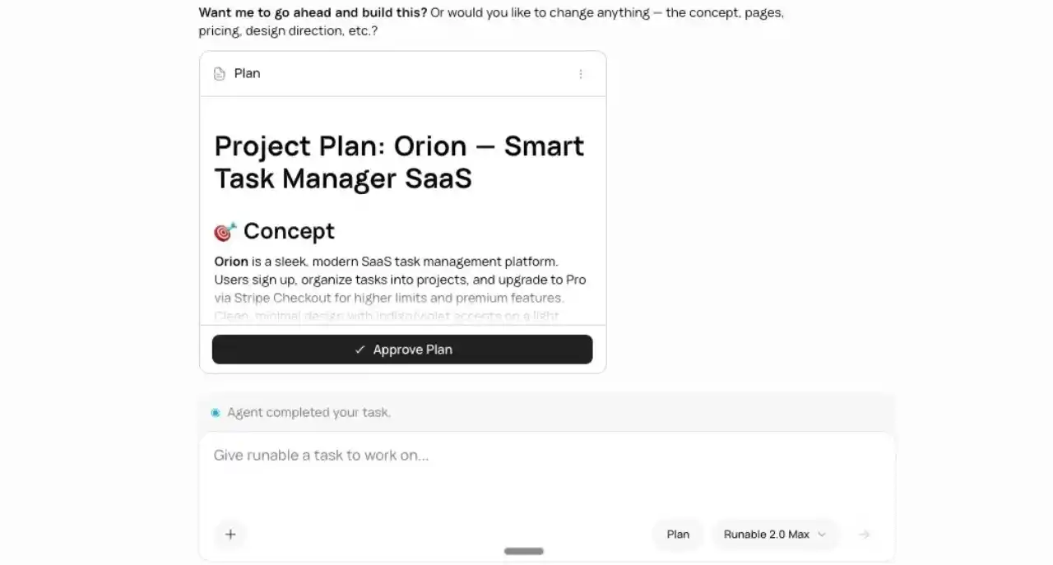Submit the task with the send arrow icon
Image resolution: width=1053 pixels, height=565 pixels.
864,534
